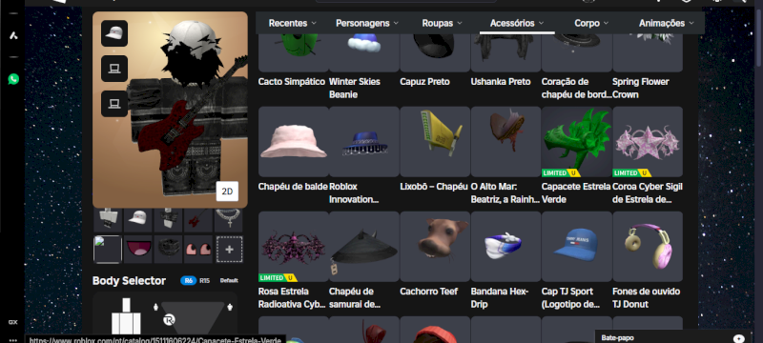Open the Spring Flower Crown link
Image resolution: width=763 pixels, height=343 pixels.
tap(640, 88)
